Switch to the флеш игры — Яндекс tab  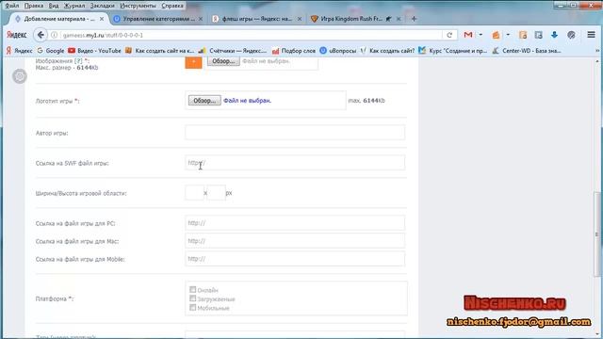click(257, 19)
